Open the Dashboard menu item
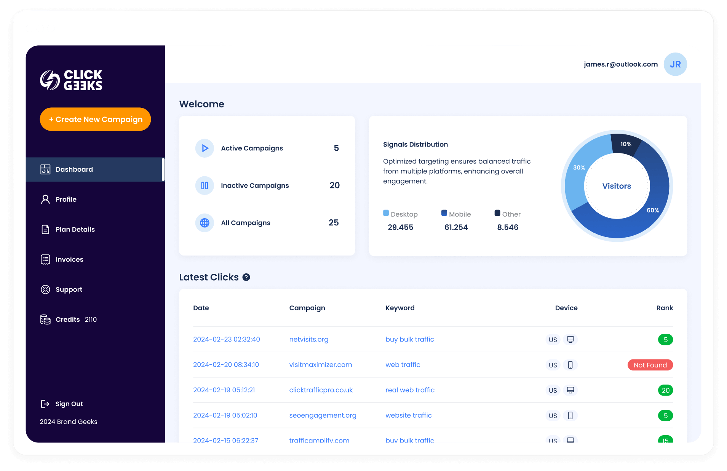The width and height of the screenshot is (727, 471). point(95,169)
